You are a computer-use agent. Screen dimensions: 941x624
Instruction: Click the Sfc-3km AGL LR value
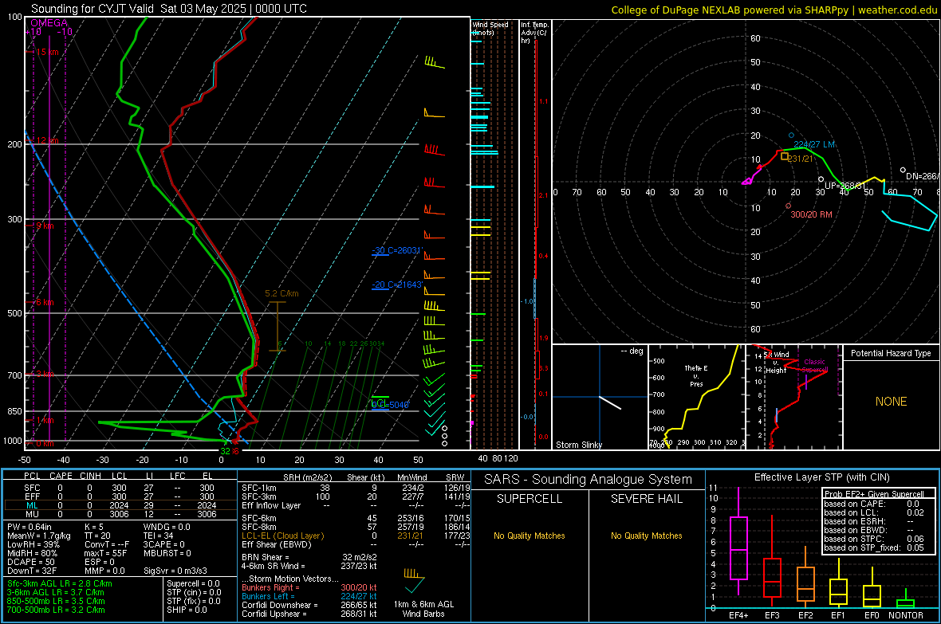tap(60, 583)
